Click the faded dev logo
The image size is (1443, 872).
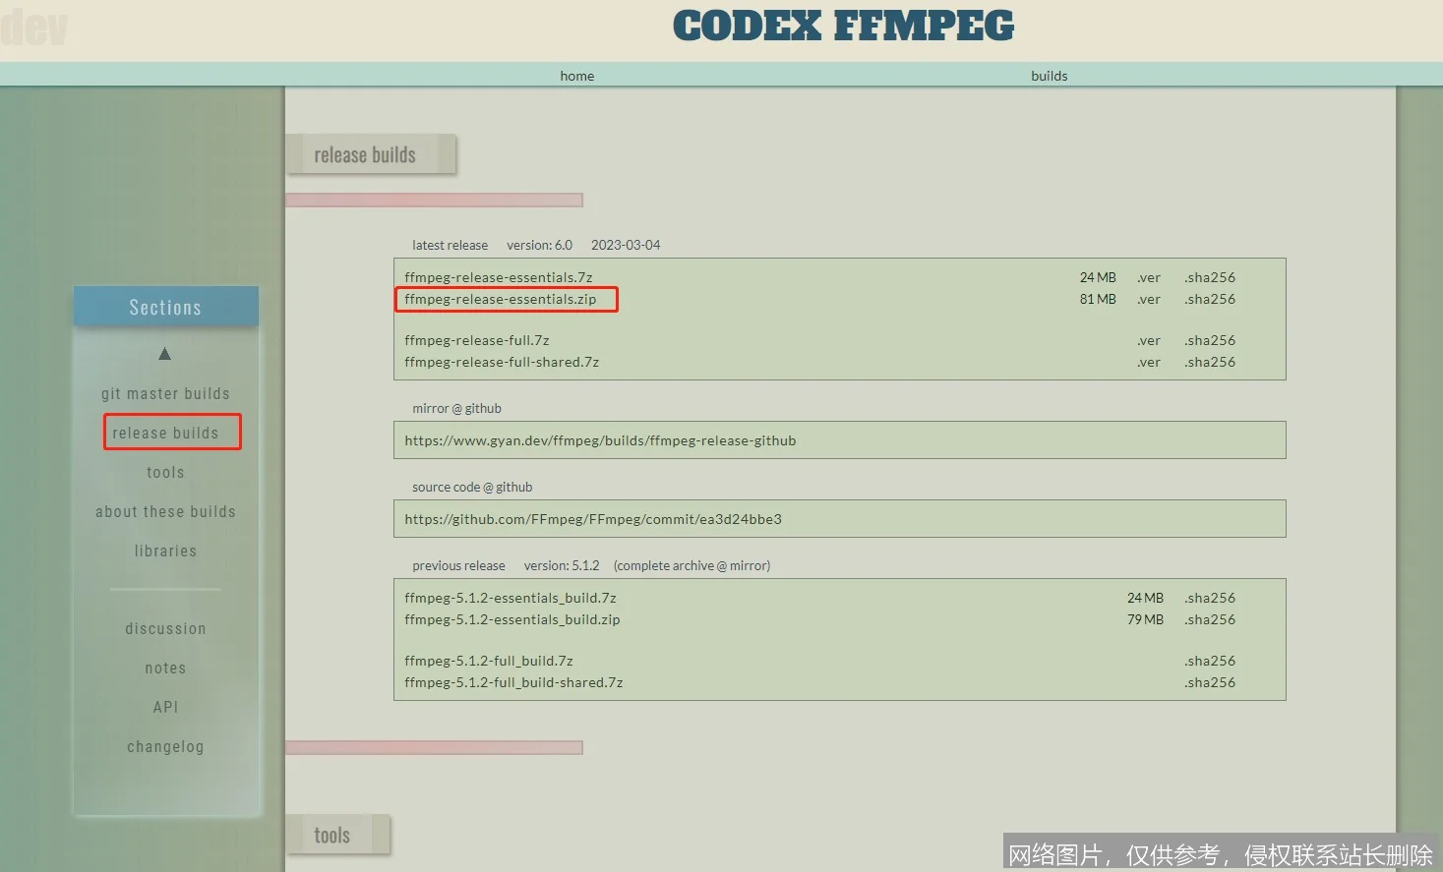[x=34, y=27]
